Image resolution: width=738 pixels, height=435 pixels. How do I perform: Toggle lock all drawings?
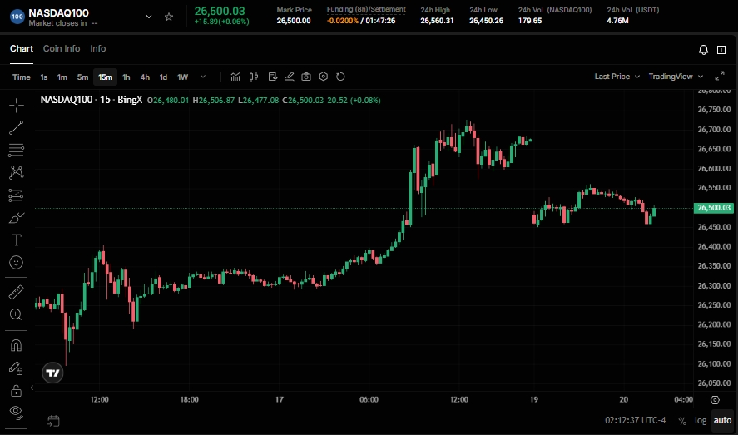(16, 390)
